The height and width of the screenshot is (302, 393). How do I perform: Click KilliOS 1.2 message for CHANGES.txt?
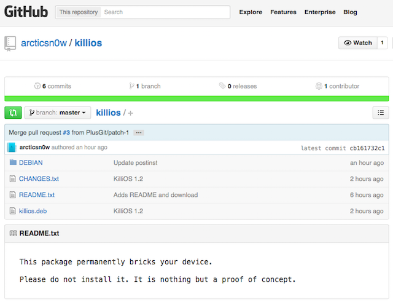pos(128,179)
